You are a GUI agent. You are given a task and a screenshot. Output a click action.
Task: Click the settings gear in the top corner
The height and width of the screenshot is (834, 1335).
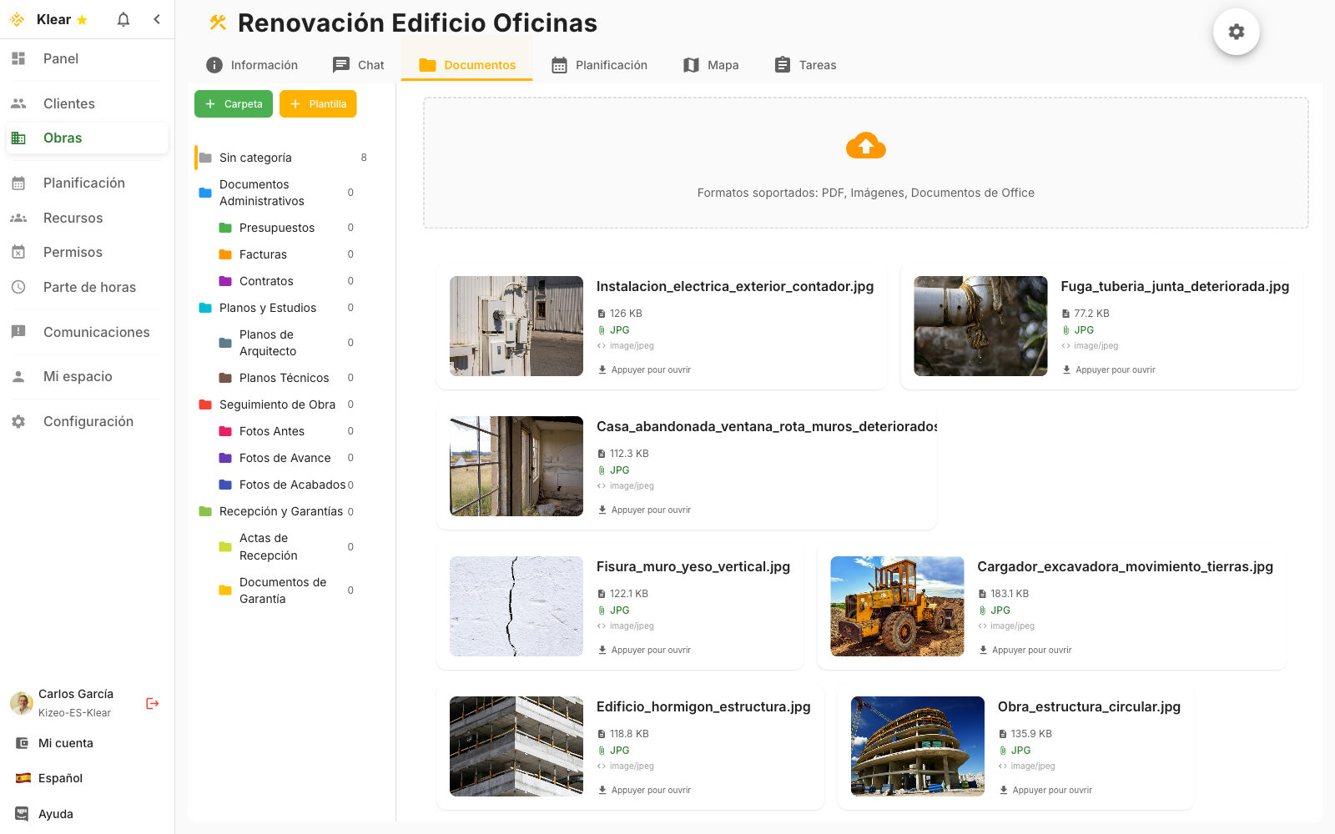coord(1237,31)
